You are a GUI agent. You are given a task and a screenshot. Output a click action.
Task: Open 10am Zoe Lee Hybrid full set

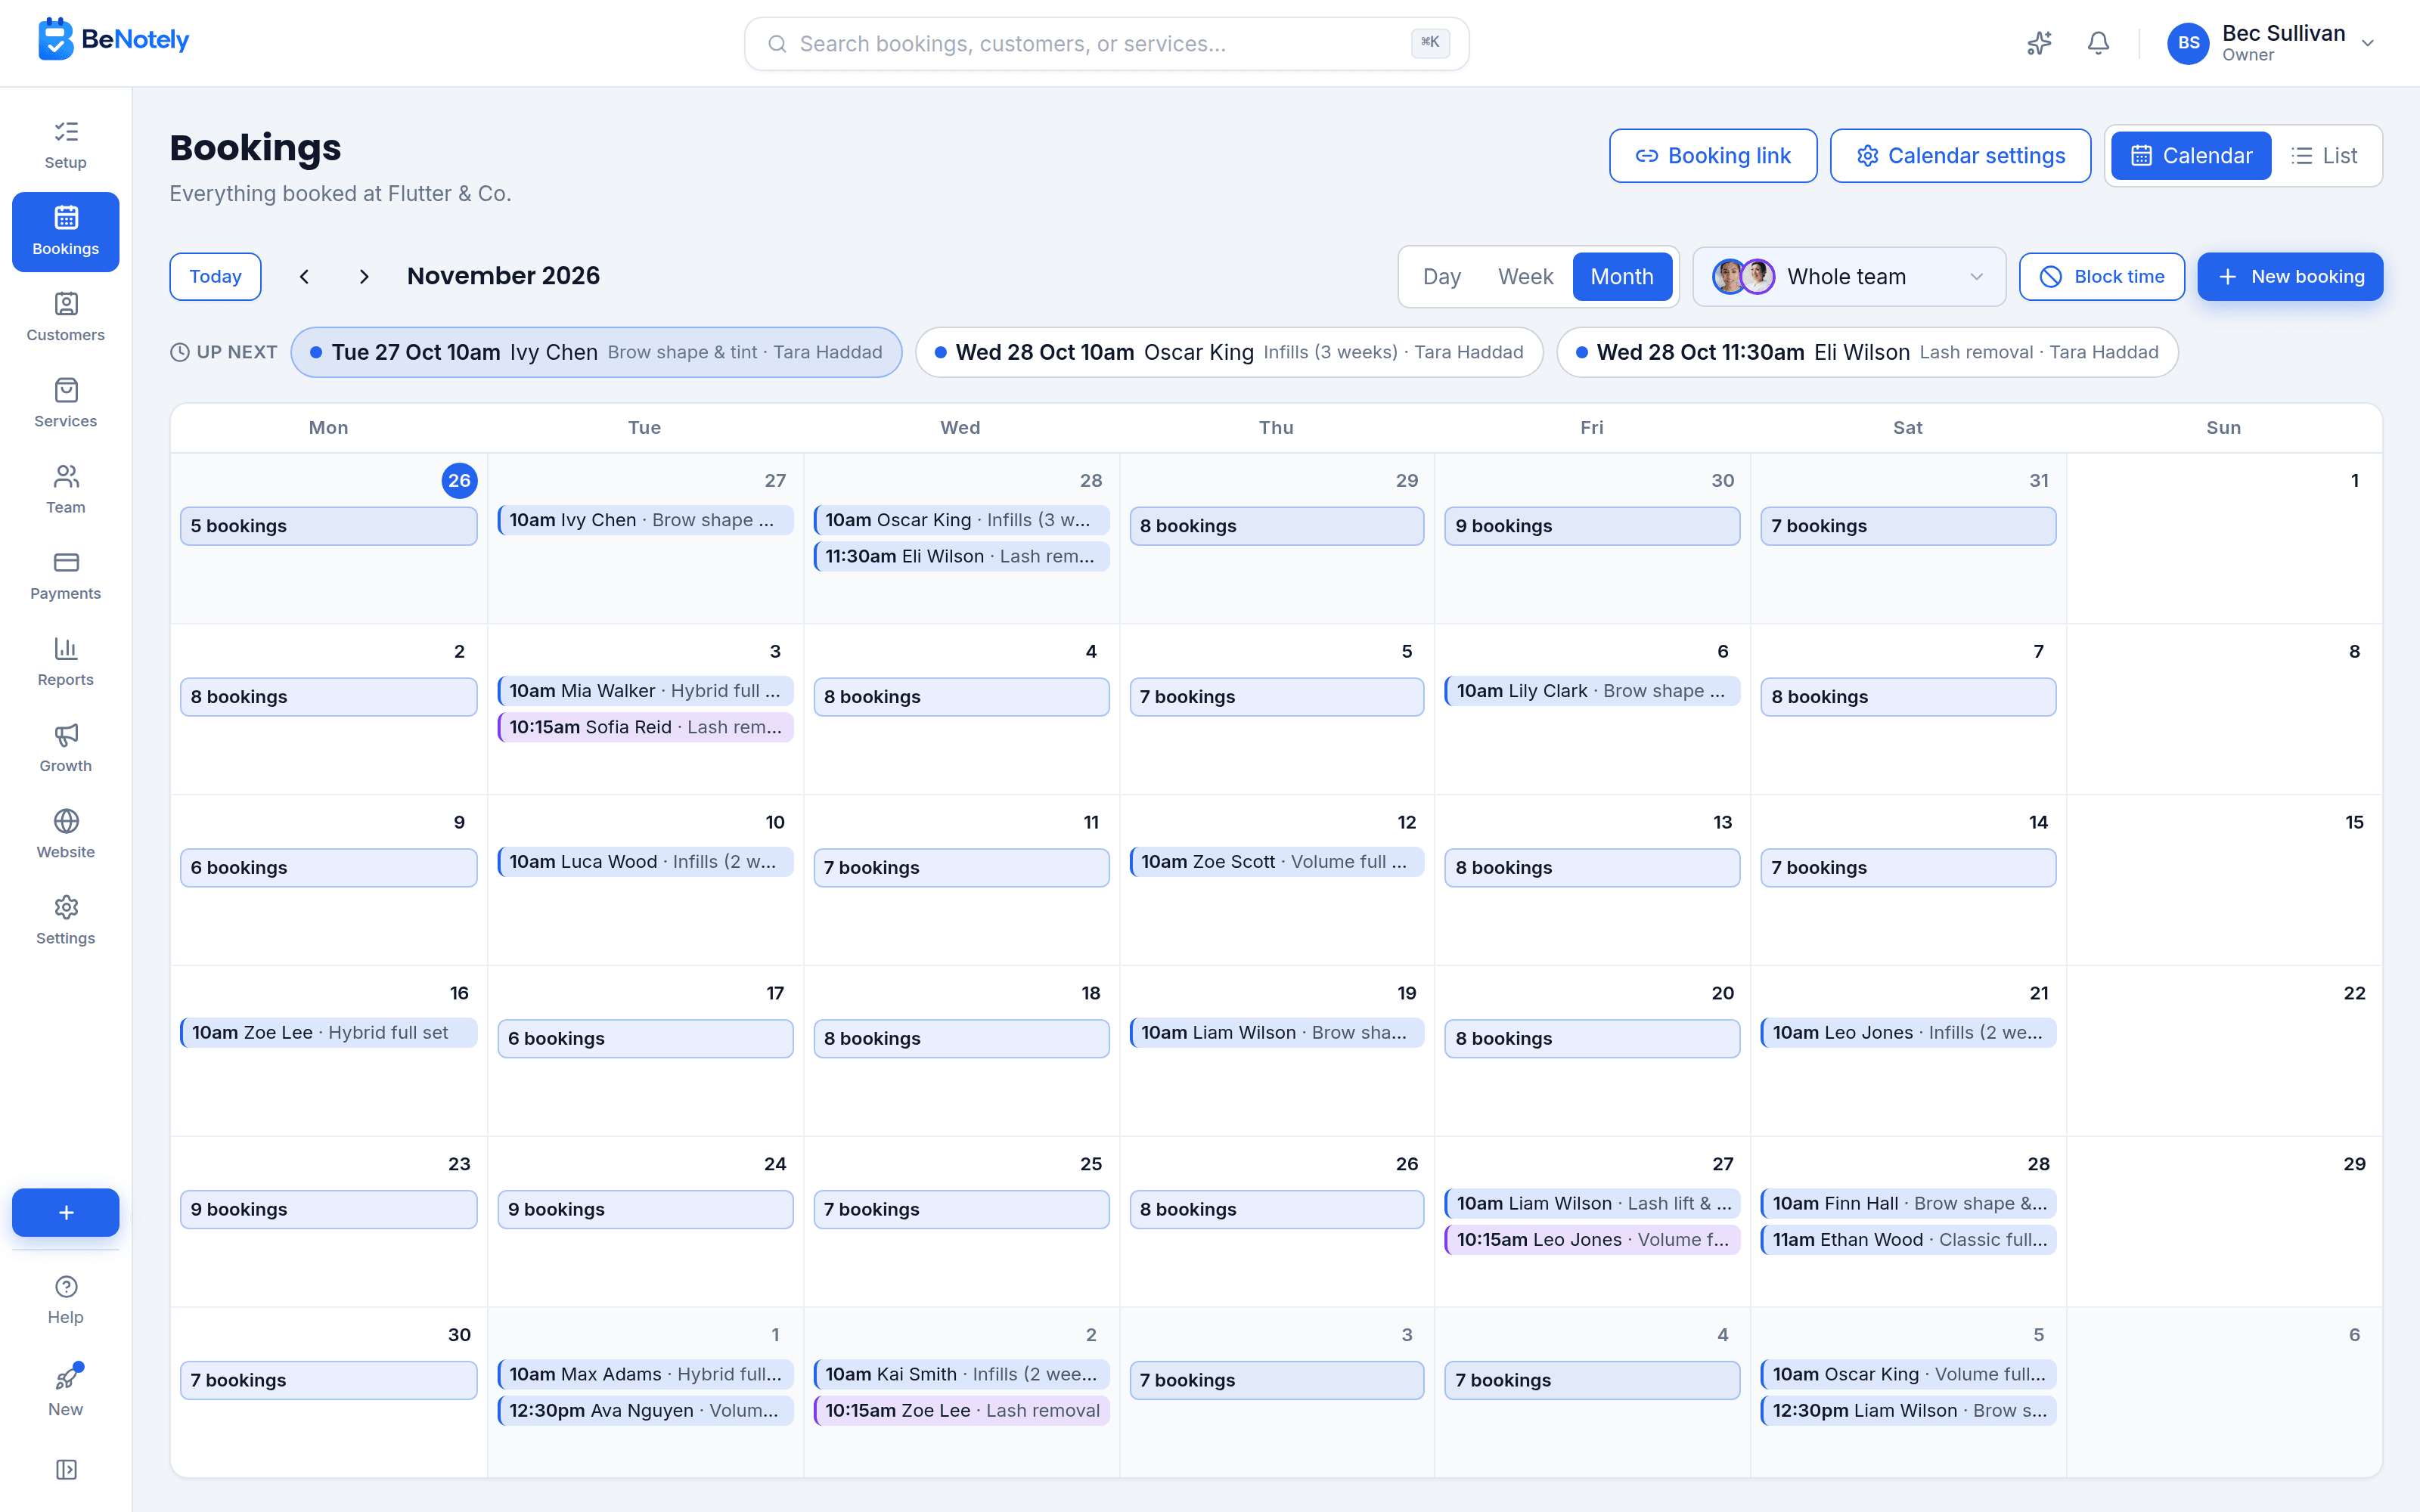(x=329, y=1033)
